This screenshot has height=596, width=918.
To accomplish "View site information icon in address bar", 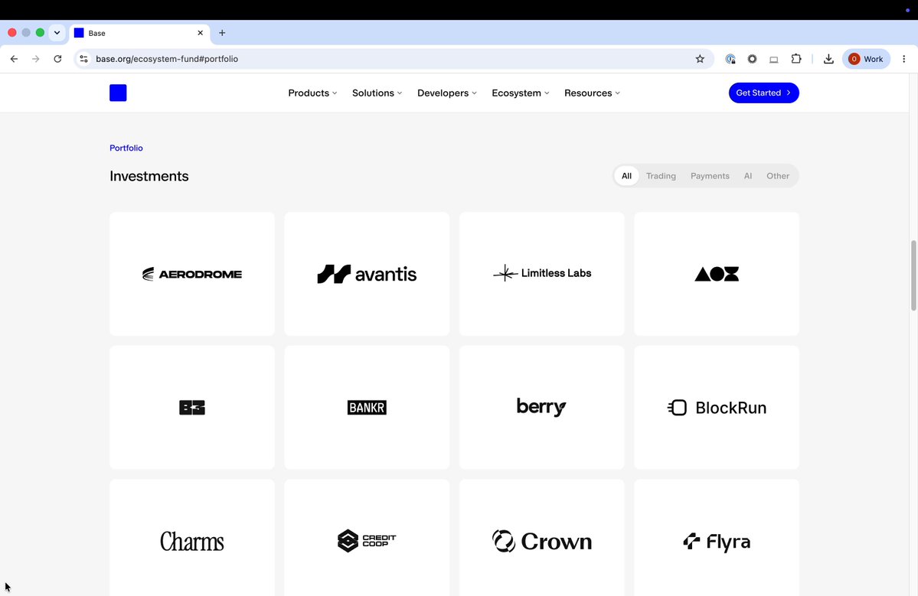I will click(x=83, y=59).
